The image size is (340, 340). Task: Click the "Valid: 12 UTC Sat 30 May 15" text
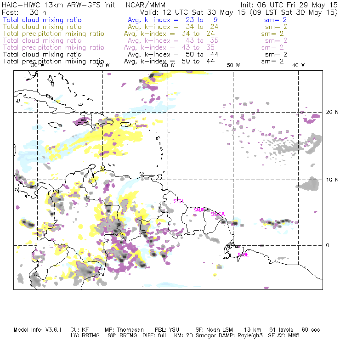193,12
